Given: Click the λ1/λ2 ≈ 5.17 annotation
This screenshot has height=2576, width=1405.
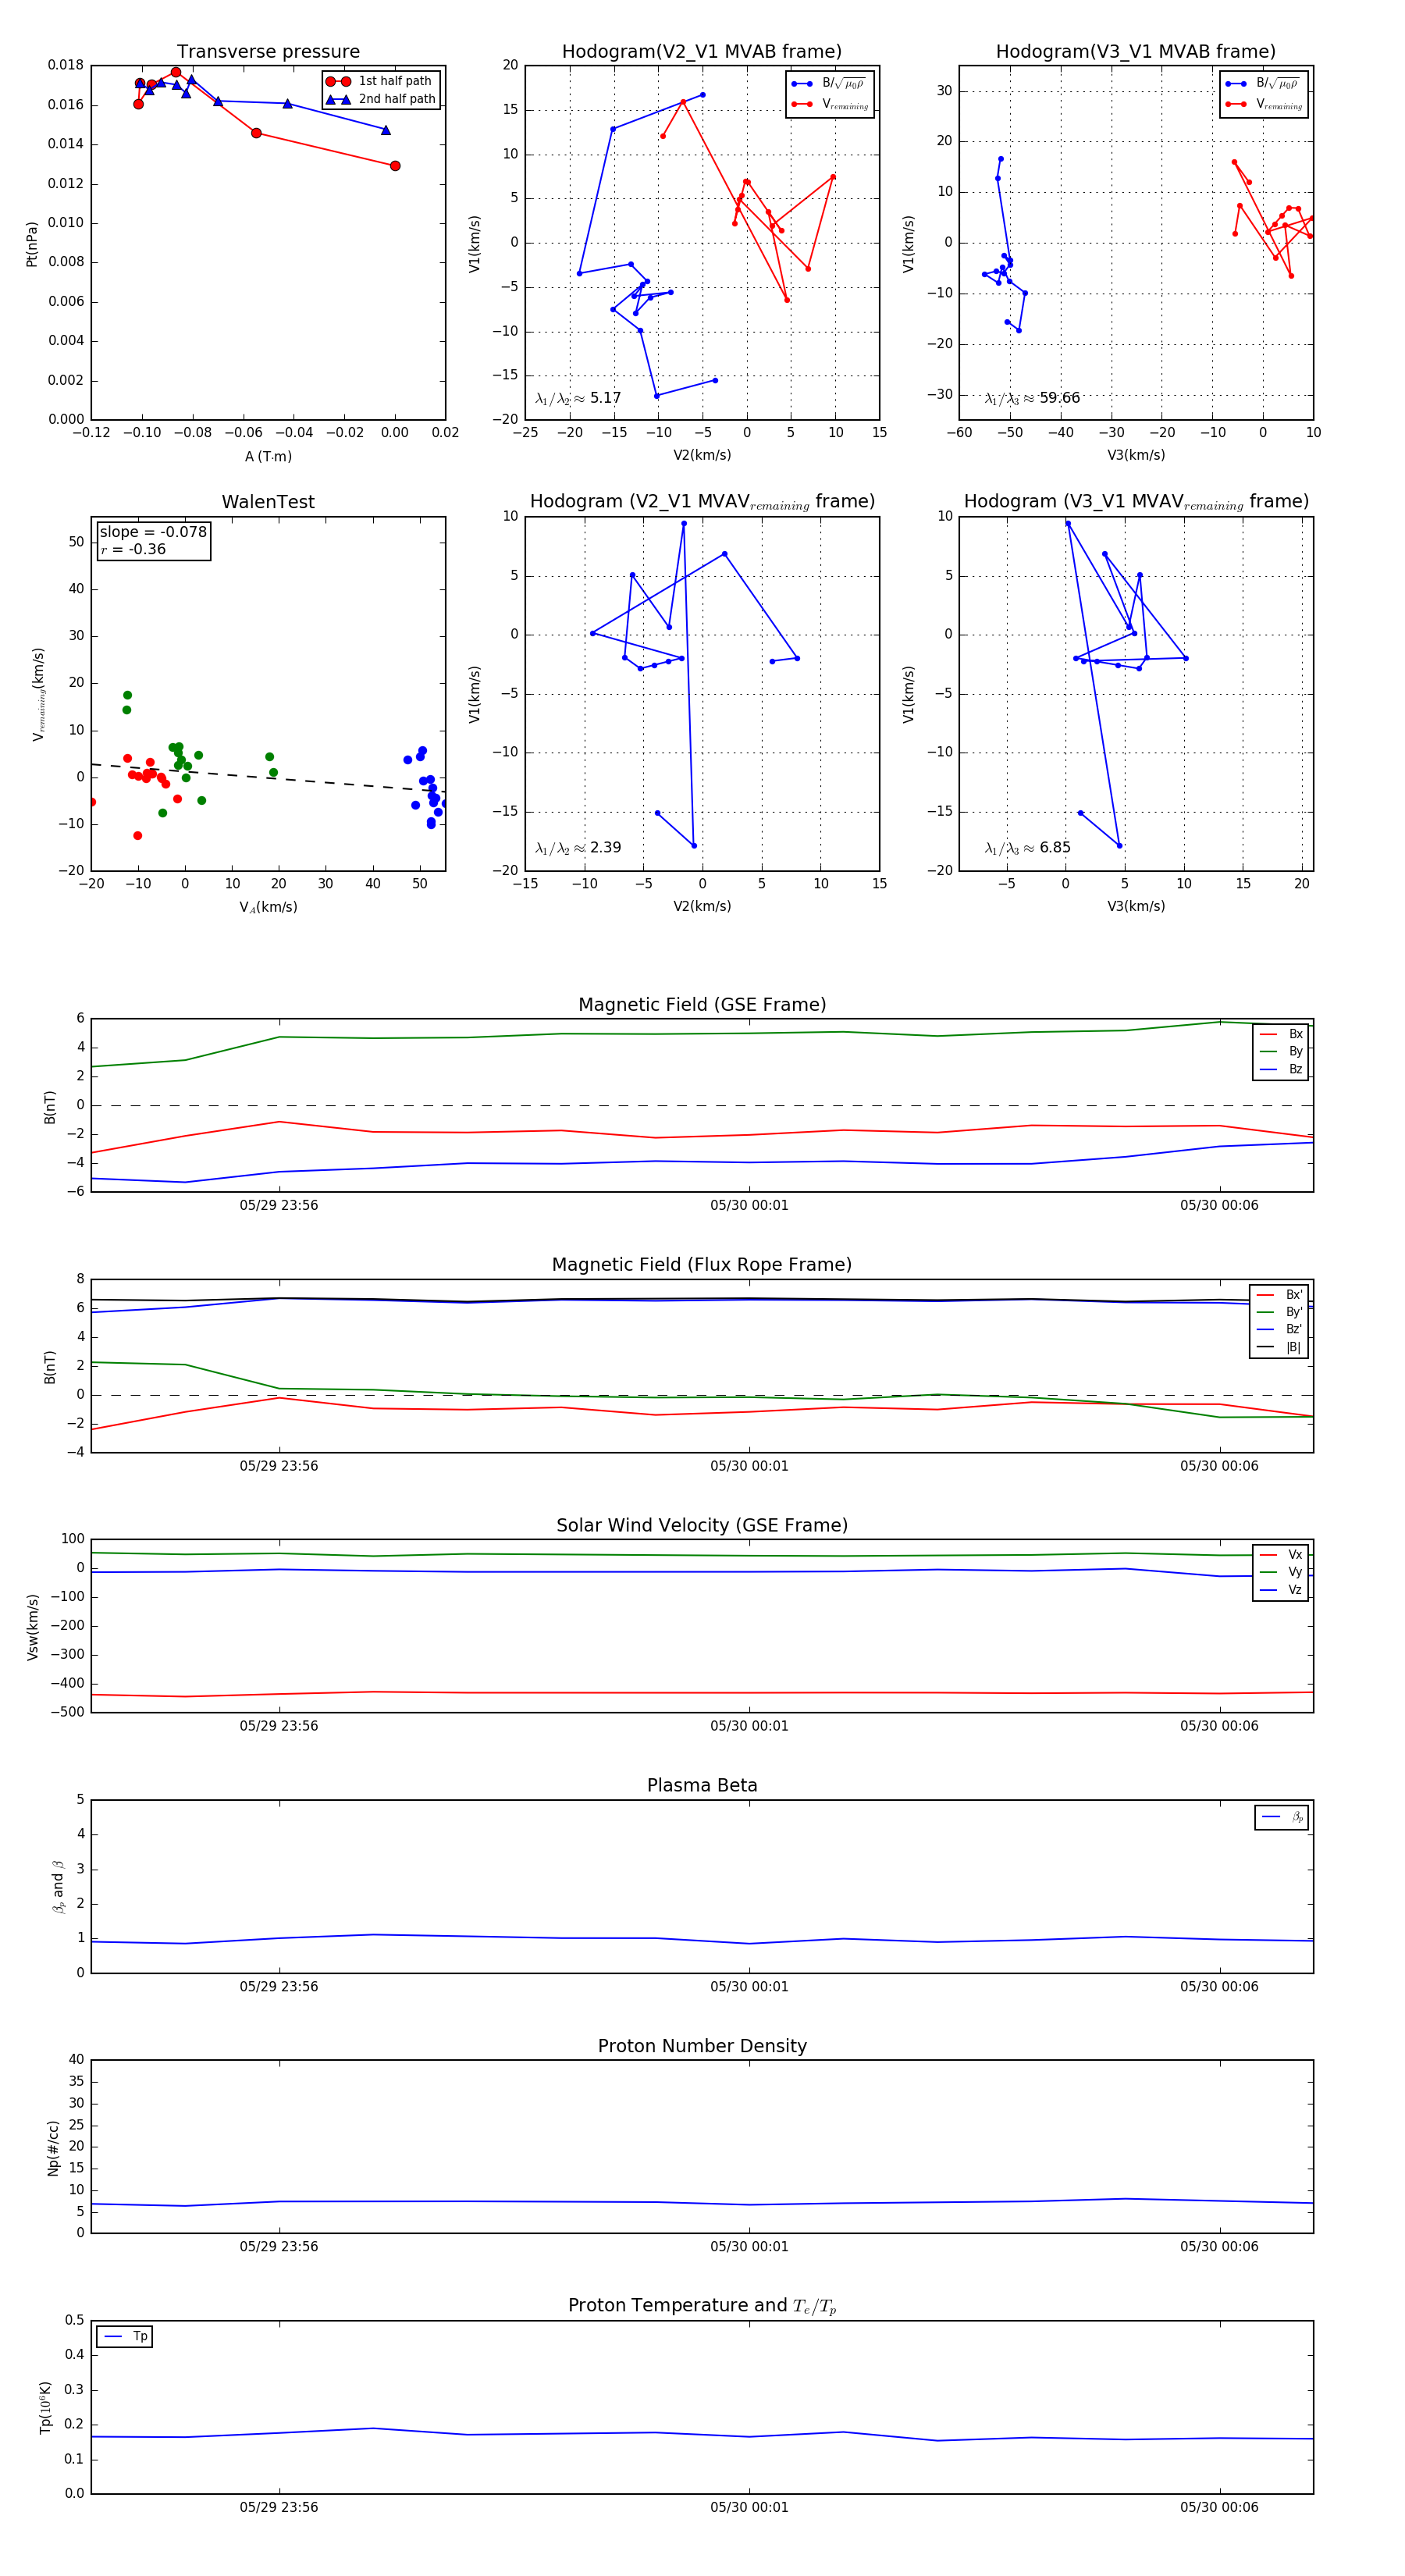Looking at the screenshot, I should coord(578,398).
